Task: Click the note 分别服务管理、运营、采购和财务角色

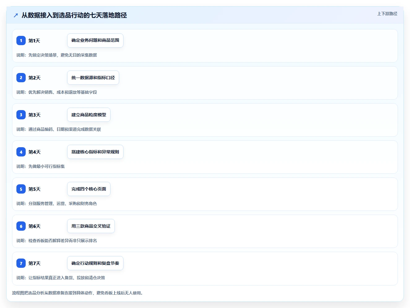Action: (x=63, y=203)
